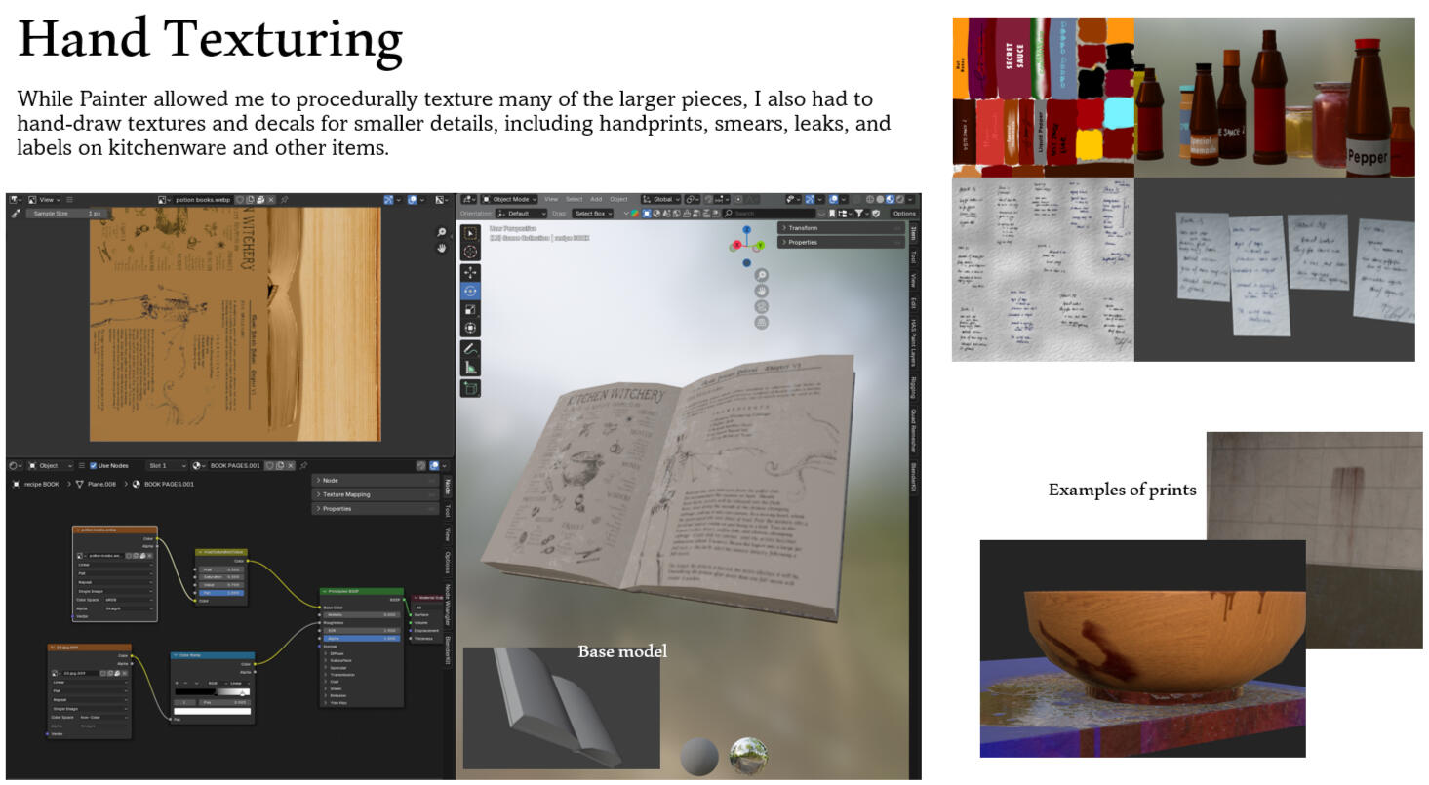Screen dimensions: 1429x785
Task: Toggle the Use Nodes checkbox
Action: 94,466
